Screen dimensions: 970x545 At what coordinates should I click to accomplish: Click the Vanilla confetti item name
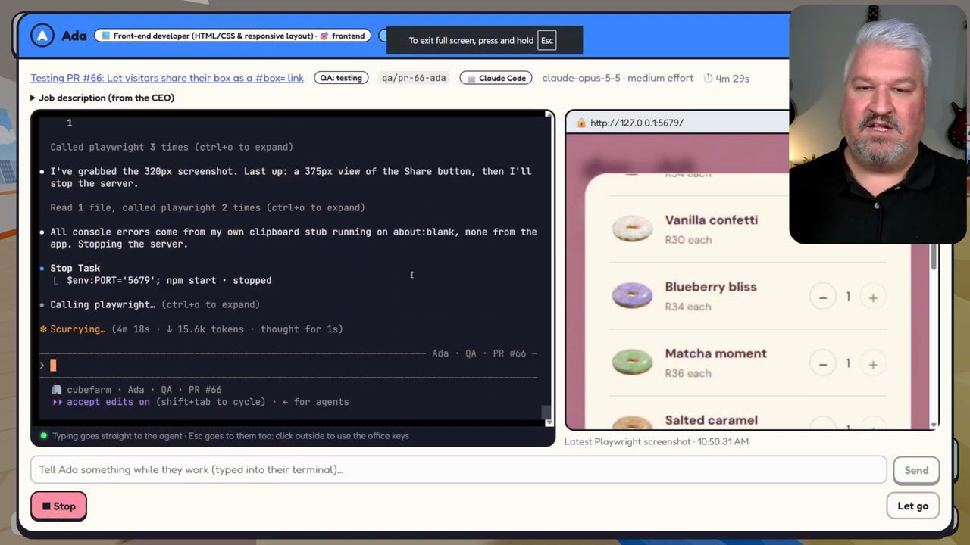pos(711,220)
